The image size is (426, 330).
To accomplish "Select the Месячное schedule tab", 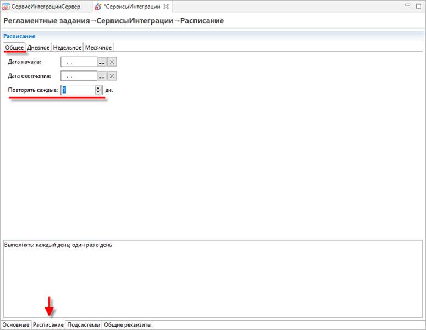I will pos(98,47).
